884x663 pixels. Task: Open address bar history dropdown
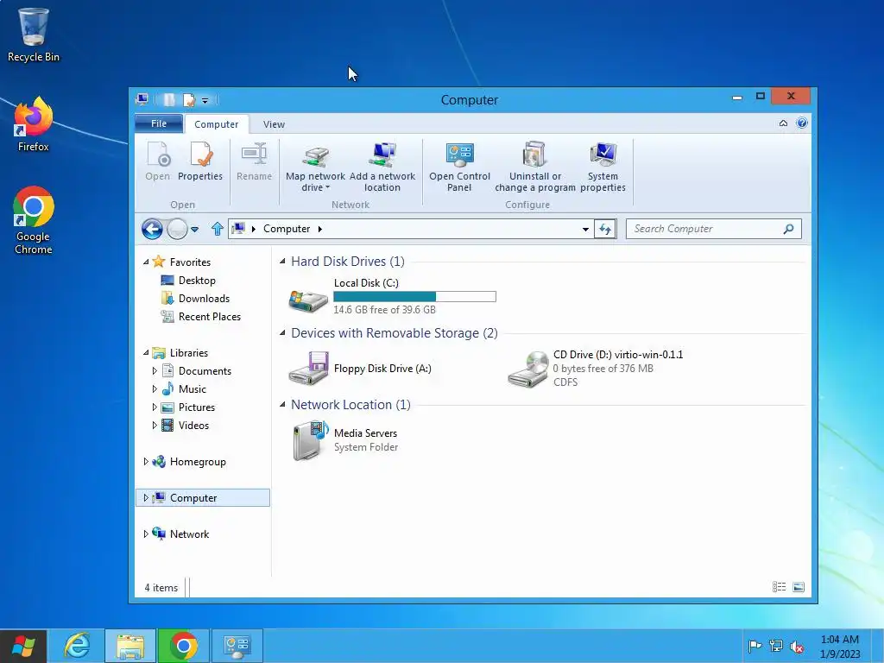pyautogui.click(x=585, y=229)
